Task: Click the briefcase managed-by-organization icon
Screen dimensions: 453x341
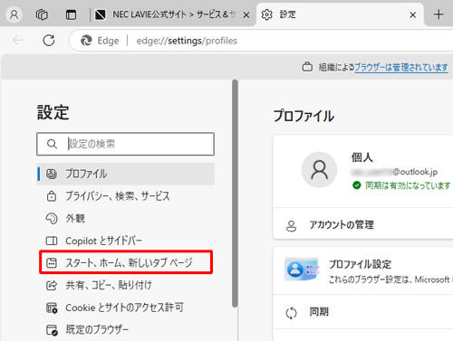Action: click(307, 67)
